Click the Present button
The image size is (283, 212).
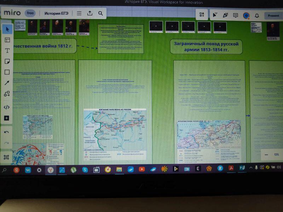pyautogui.click(x=273, y=16)
